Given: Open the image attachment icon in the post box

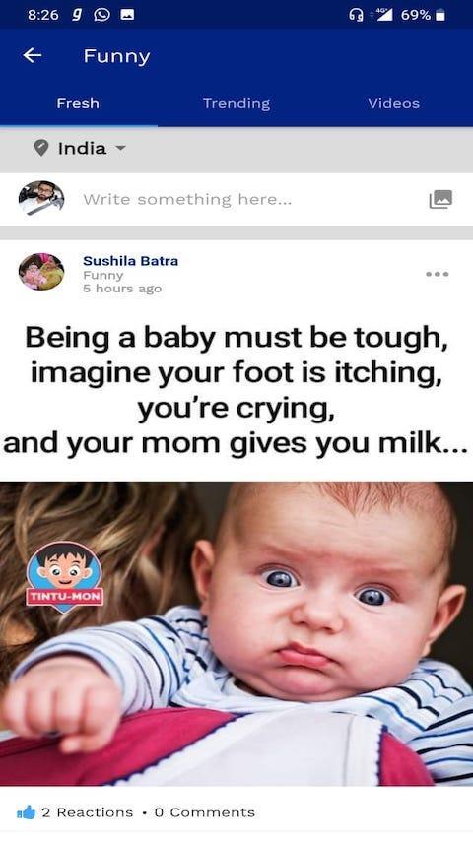Looking at the screenshot, I should 440,200.
